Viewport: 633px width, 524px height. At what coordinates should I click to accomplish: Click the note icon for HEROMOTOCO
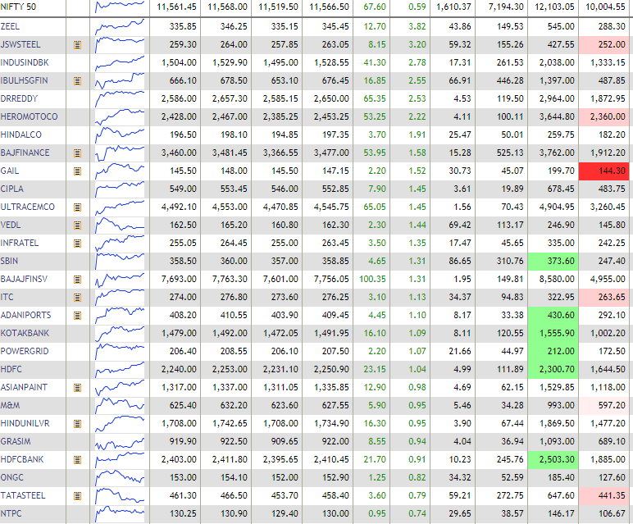coord(77,116)
